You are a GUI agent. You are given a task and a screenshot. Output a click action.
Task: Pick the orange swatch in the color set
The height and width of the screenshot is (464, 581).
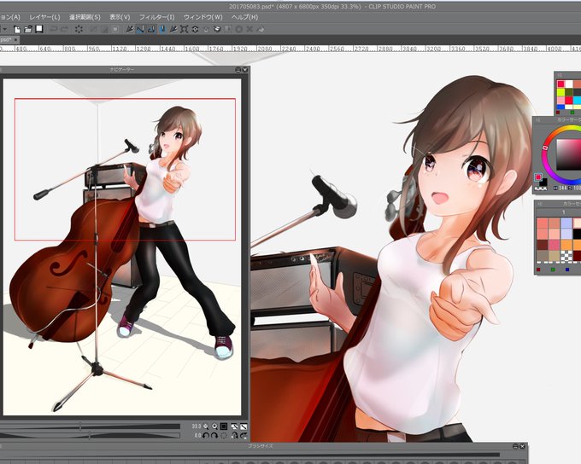pos(566,245)
